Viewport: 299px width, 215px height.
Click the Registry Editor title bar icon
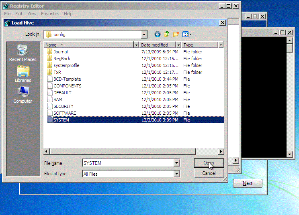pos(6,6)
